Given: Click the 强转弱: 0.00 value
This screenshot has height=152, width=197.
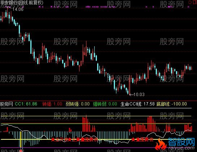Looking at the screenshot, I should point(105,104).
